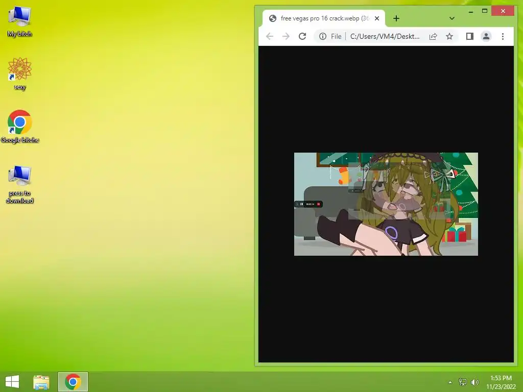
Task: Reload the page in Chrome
Action: pos(302,36)
